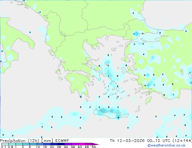Select the 20–25 mm legend swatch
The image size is (192, 148).
click(54, 144)
